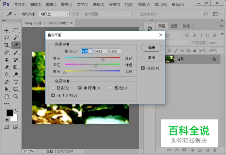The width and height of the screenshot is (226, 155).
Task: Select the Background layer thumbnail
Action: (170, 59)
